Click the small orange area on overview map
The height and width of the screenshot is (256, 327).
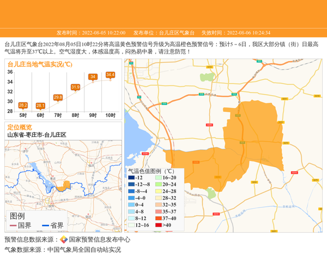pyautogui.click(x=65, y=185)
